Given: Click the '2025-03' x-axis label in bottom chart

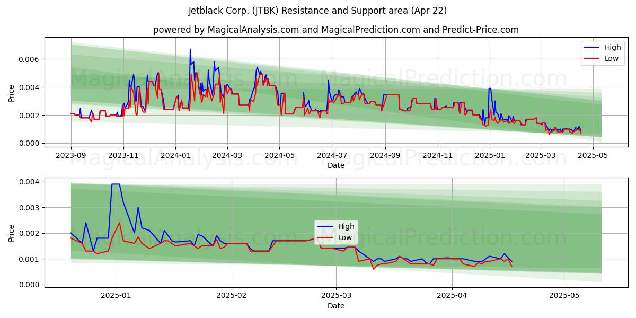Looking at the screenshot, I should (337, 297).
